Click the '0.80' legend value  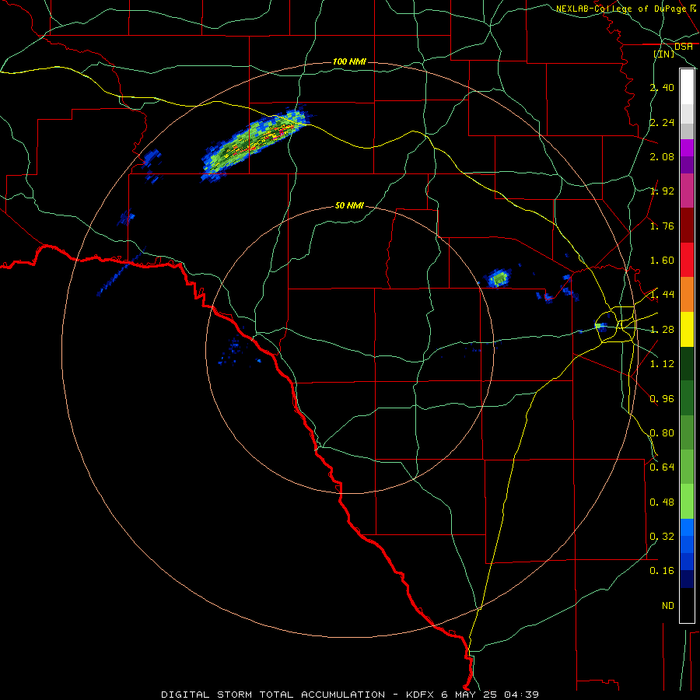coord(662,433)
